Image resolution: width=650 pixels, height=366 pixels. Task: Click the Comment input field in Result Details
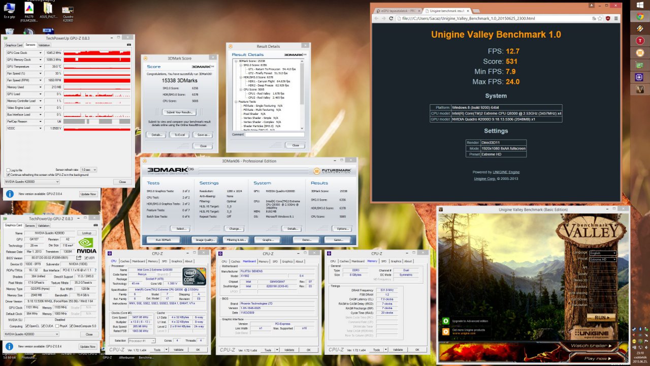tap(275, 135)
